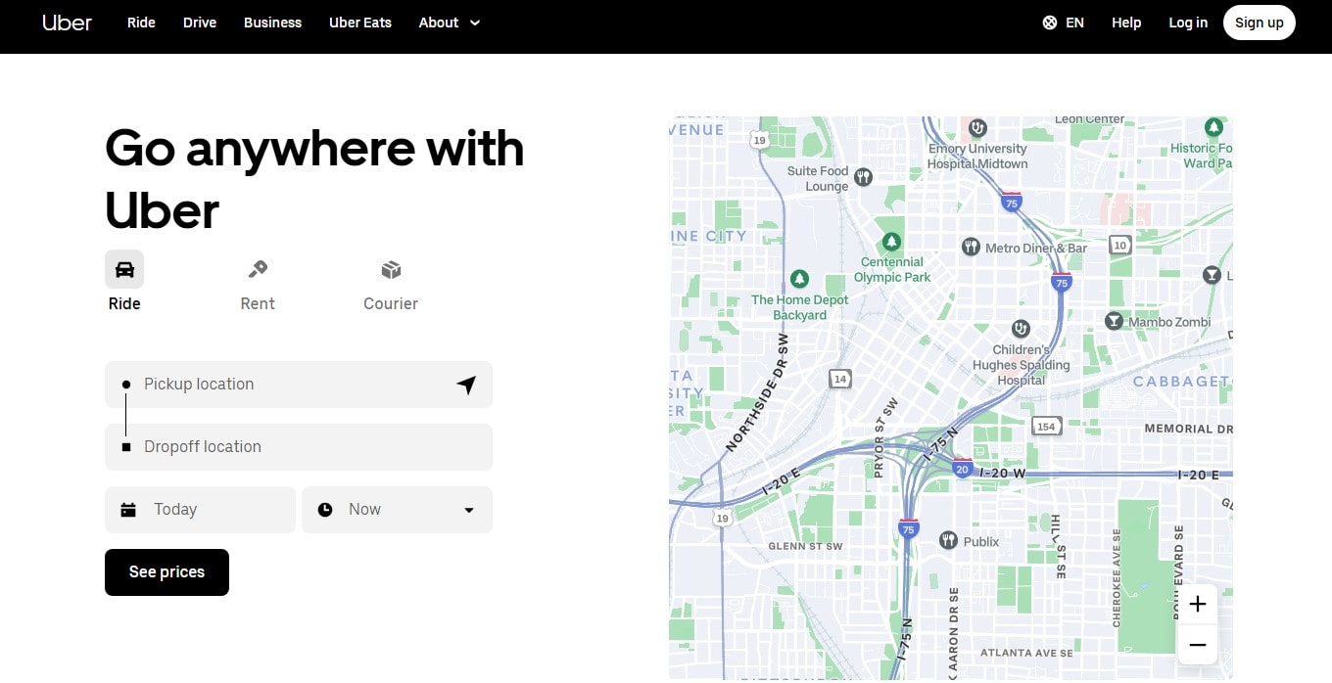1332x683 pixels.
Task: Open the Drive menu item
Action: point(200,23)
